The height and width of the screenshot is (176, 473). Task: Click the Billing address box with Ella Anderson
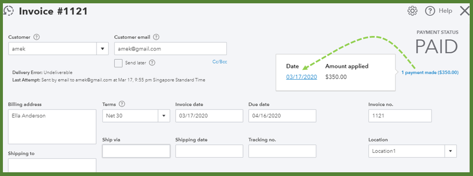tap(52, 126)
